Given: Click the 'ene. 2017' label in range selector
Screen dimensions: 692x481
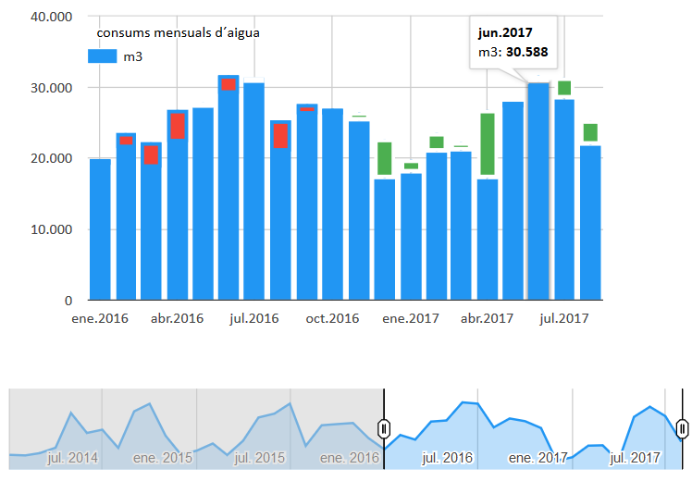Looking at the screenshot, I should 538,458.
